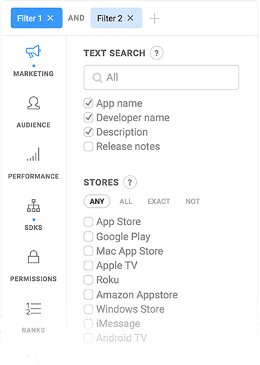Select the Performance bar chart icon

click(33, 154)
